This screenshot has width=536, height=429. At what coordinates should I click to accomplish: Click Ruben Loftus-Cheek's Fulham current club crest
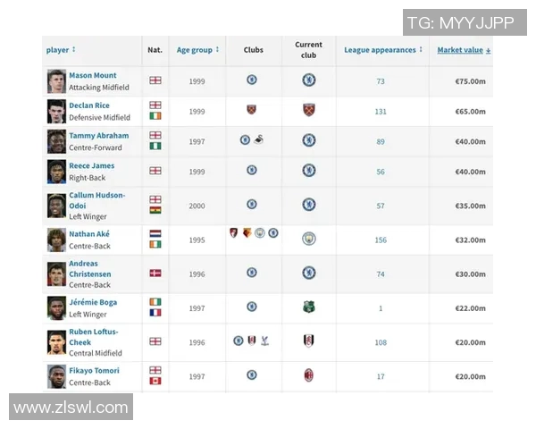(308, 341)
